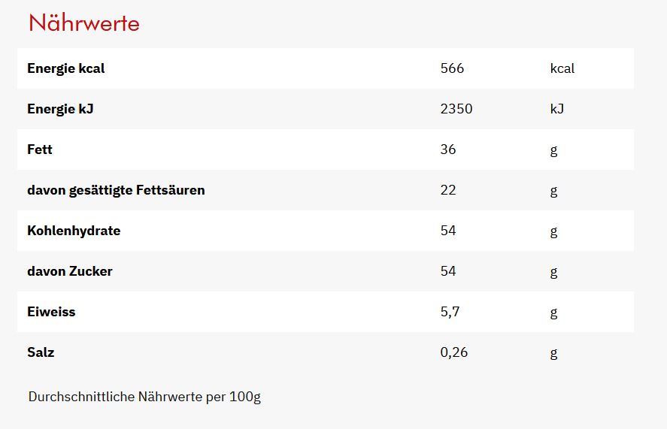Click the 54 value in Kohlenhydrate row
The width and height of the screenshot is (667, 429).
coord(448,231)
